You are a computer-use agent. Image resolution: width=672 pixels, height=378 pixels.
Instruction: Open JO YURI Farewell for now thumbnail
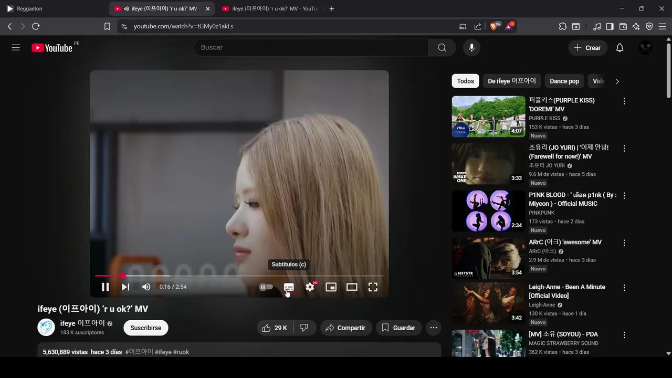point(488,163)
